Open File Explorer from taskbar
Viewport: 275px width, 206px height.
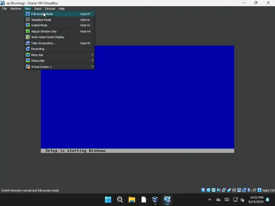(x=132, y=200)
